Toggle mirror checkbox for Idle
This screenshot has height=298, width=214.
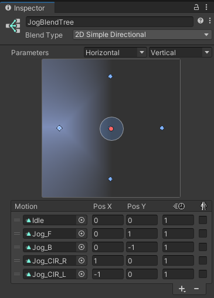click(203, 220)
